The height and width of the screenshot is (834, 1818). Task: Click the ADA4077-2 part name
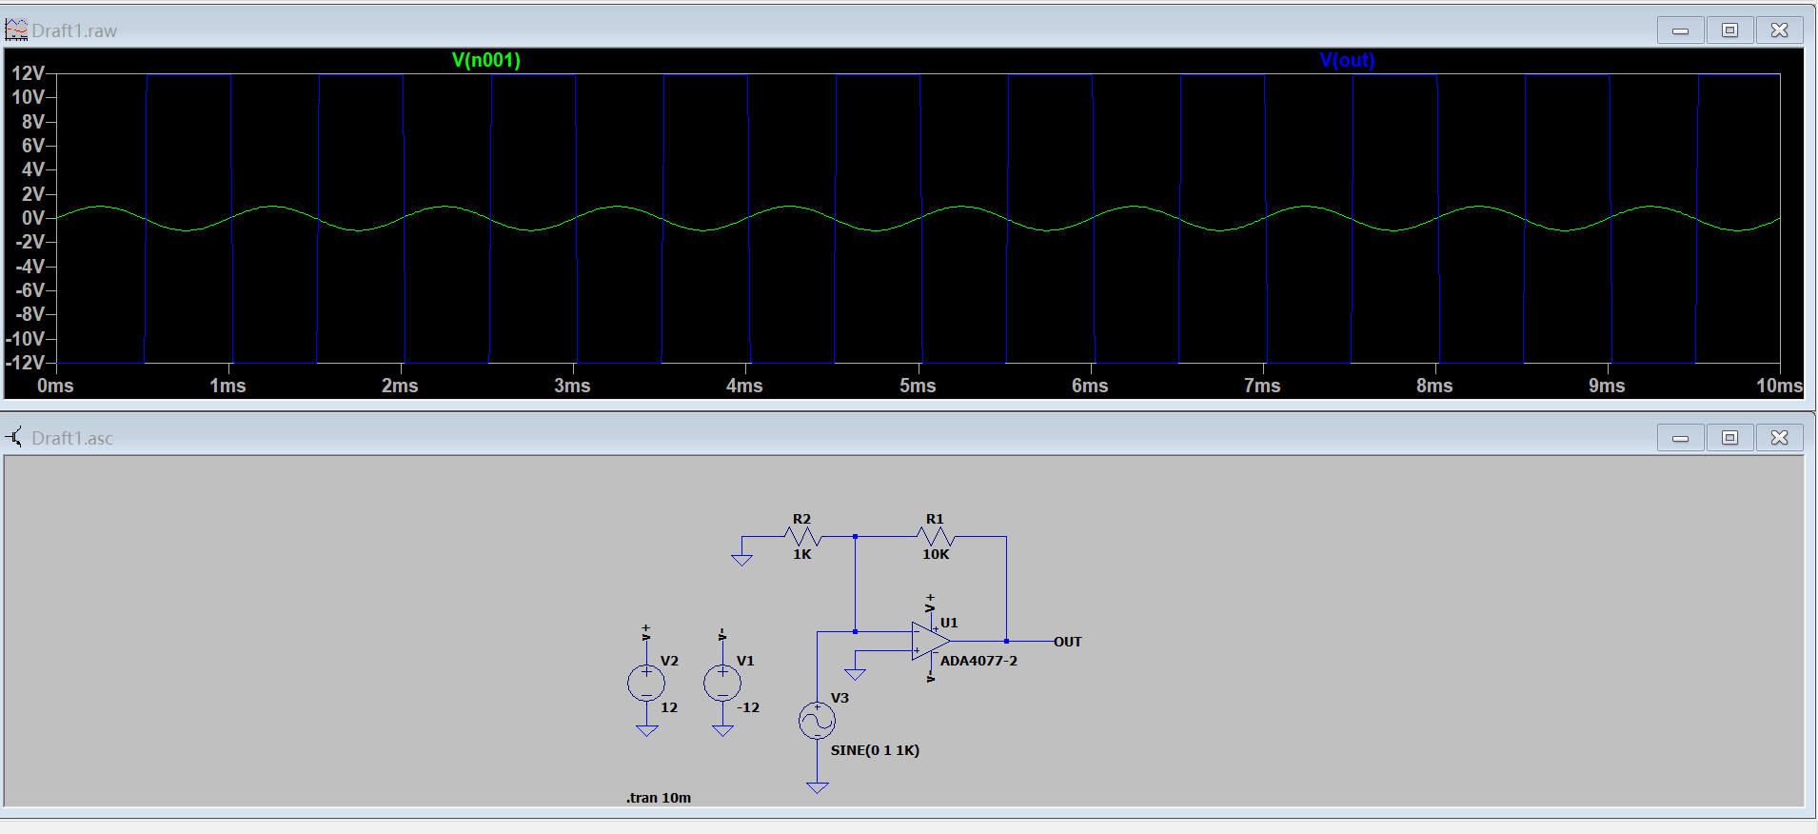coord(978,661)
